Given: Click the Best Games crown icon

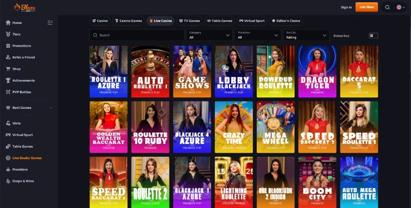Looking at the screenshot, I should tap(8, 107).
